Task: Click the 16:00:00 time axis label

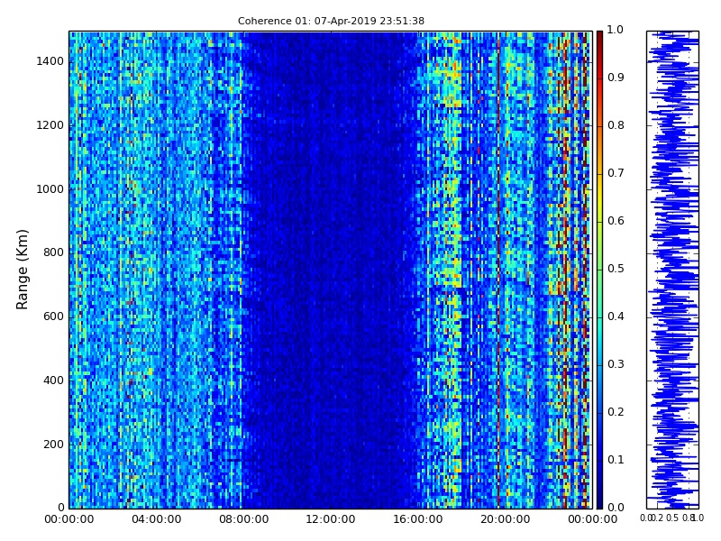Action: click(x=418, y=519)
